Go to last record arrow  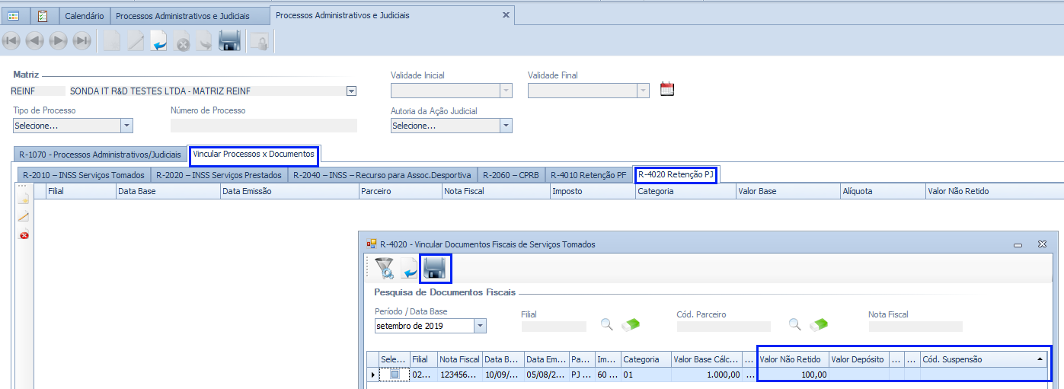pos(81,41)
